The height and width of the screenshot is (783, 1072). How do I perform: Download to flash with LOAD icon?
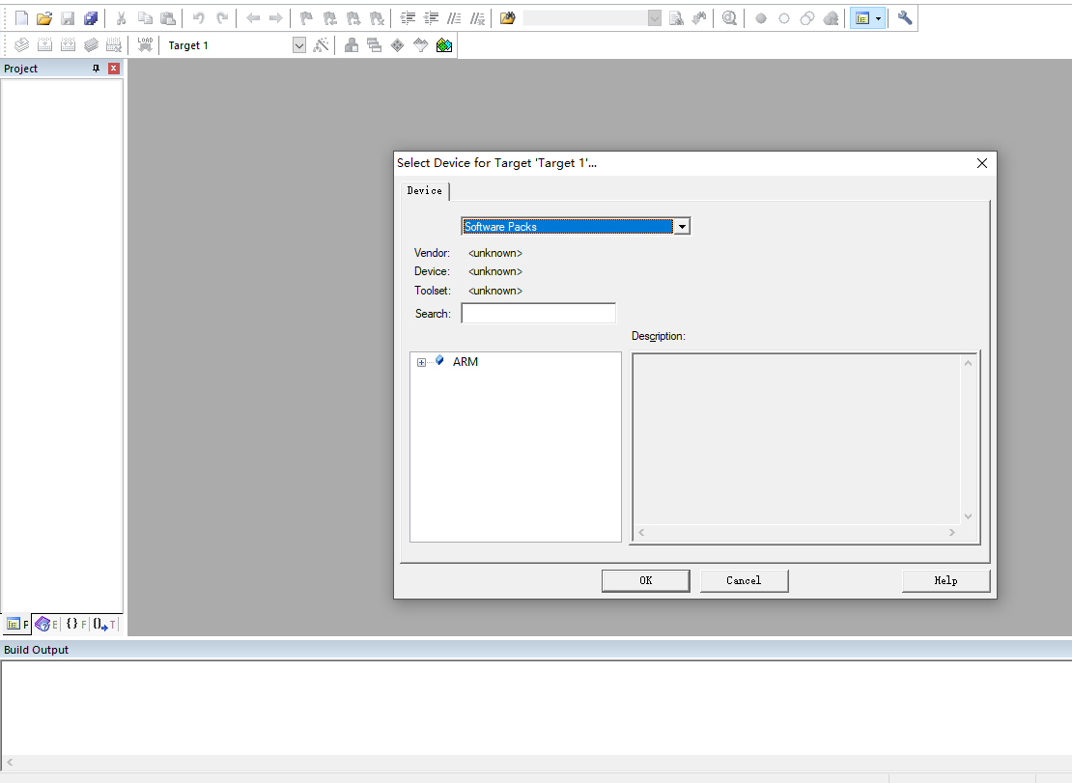[145, 45]
